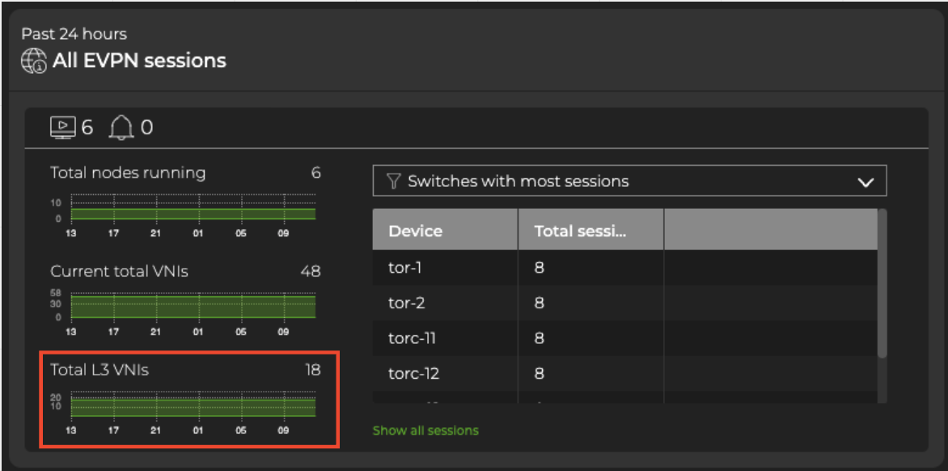Click Total nodes running chart
This screenshot has width=948, height=471.
coord(193,208)
